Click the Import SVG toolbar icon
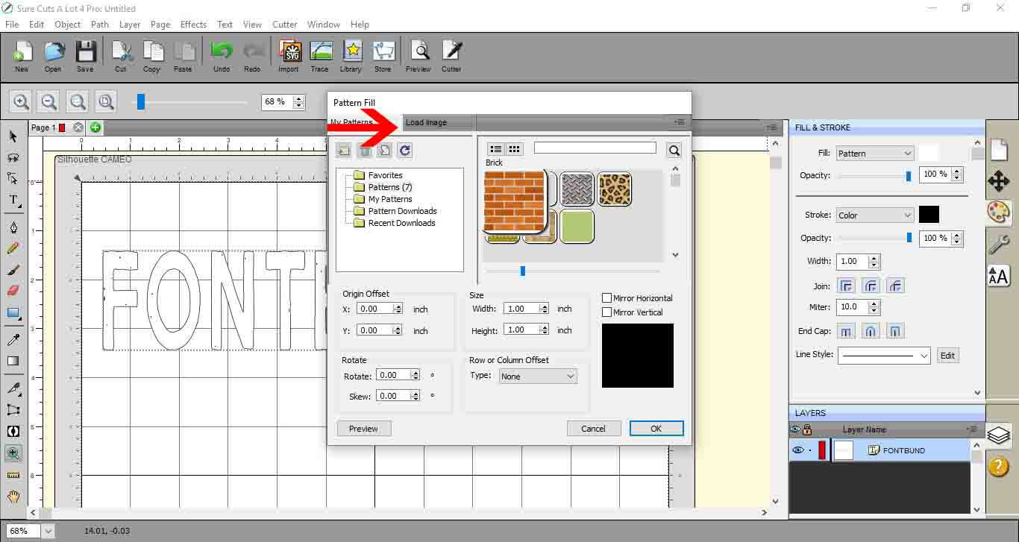1019x542 pixels. pos(289,56)
